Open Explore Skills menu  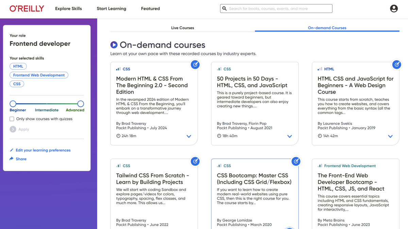[68, 8]
